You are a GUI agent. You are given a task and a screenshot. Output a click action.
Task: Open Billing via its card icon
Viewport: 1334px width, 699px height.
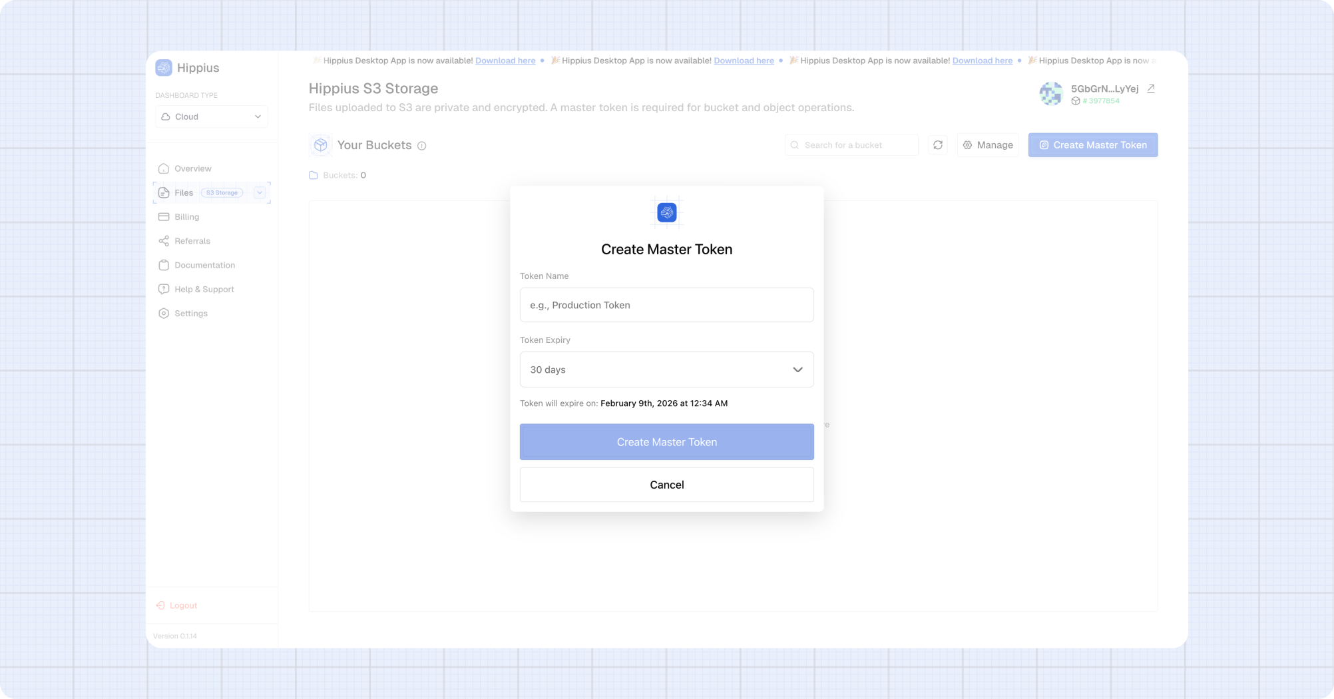(164, 216)
